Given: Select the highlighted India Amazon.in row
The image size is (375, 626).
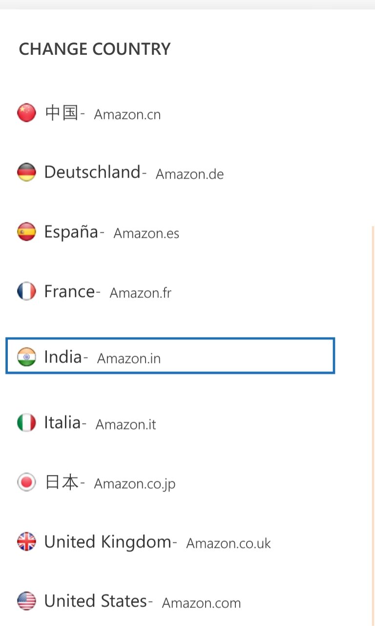Looking at the screenshot, I should (170, 356).
